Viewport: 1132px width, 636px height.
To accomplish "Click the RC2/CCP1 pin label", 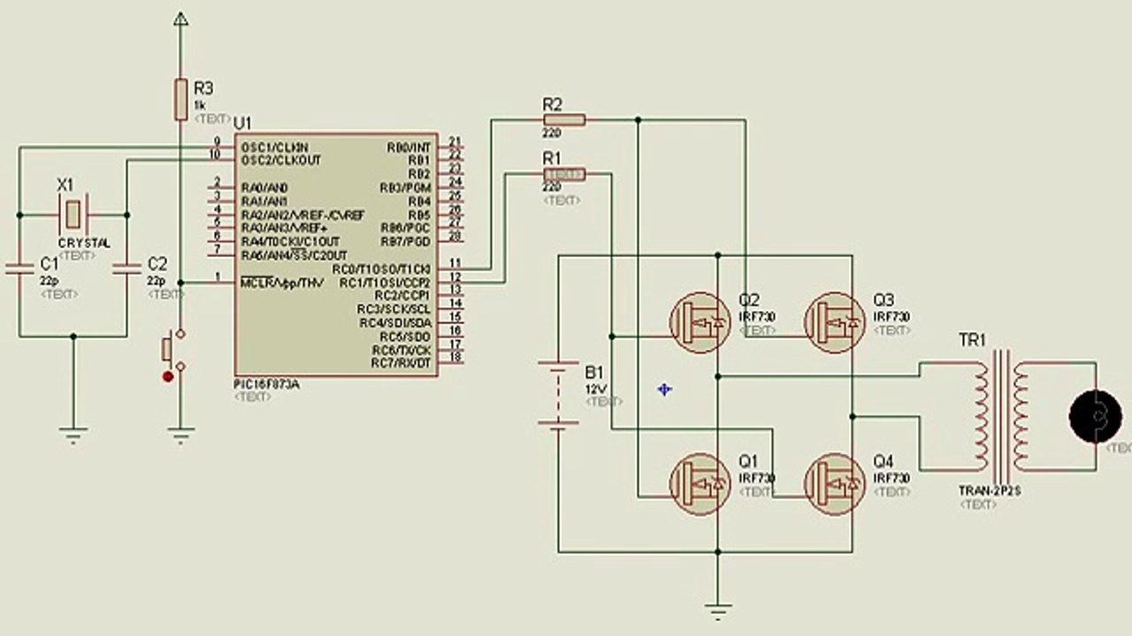I will pos(402,295).
